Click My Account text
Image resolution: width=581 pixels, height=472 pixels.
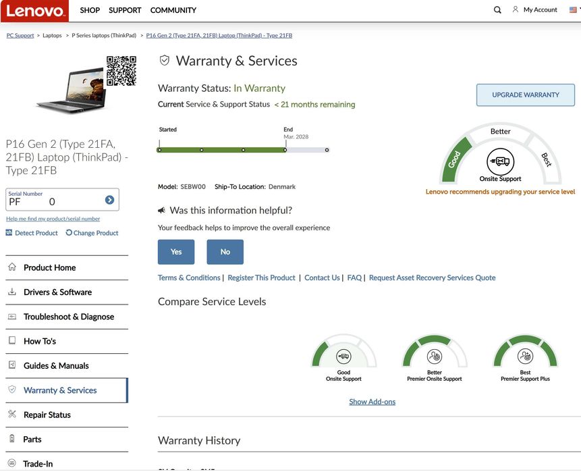pos(541,9)
